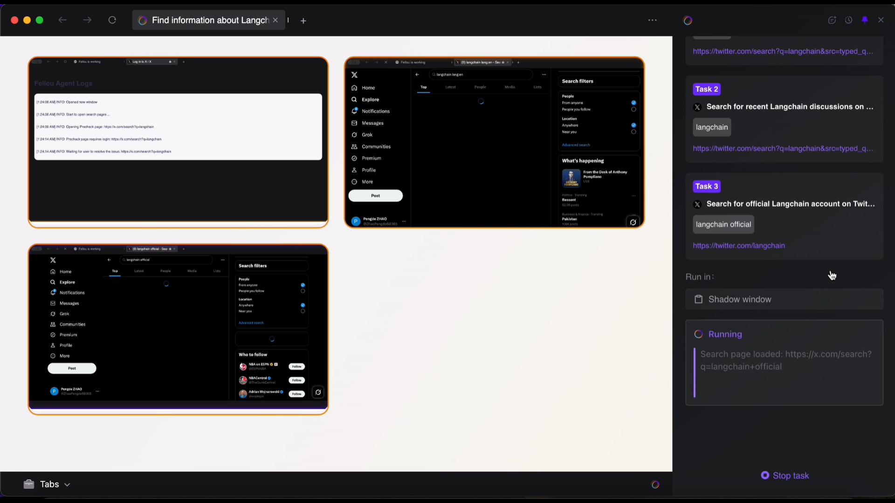Open the https://twitter.com/langchain link
The height and width of the screenshot is (503, 895).
coord(739,246)
